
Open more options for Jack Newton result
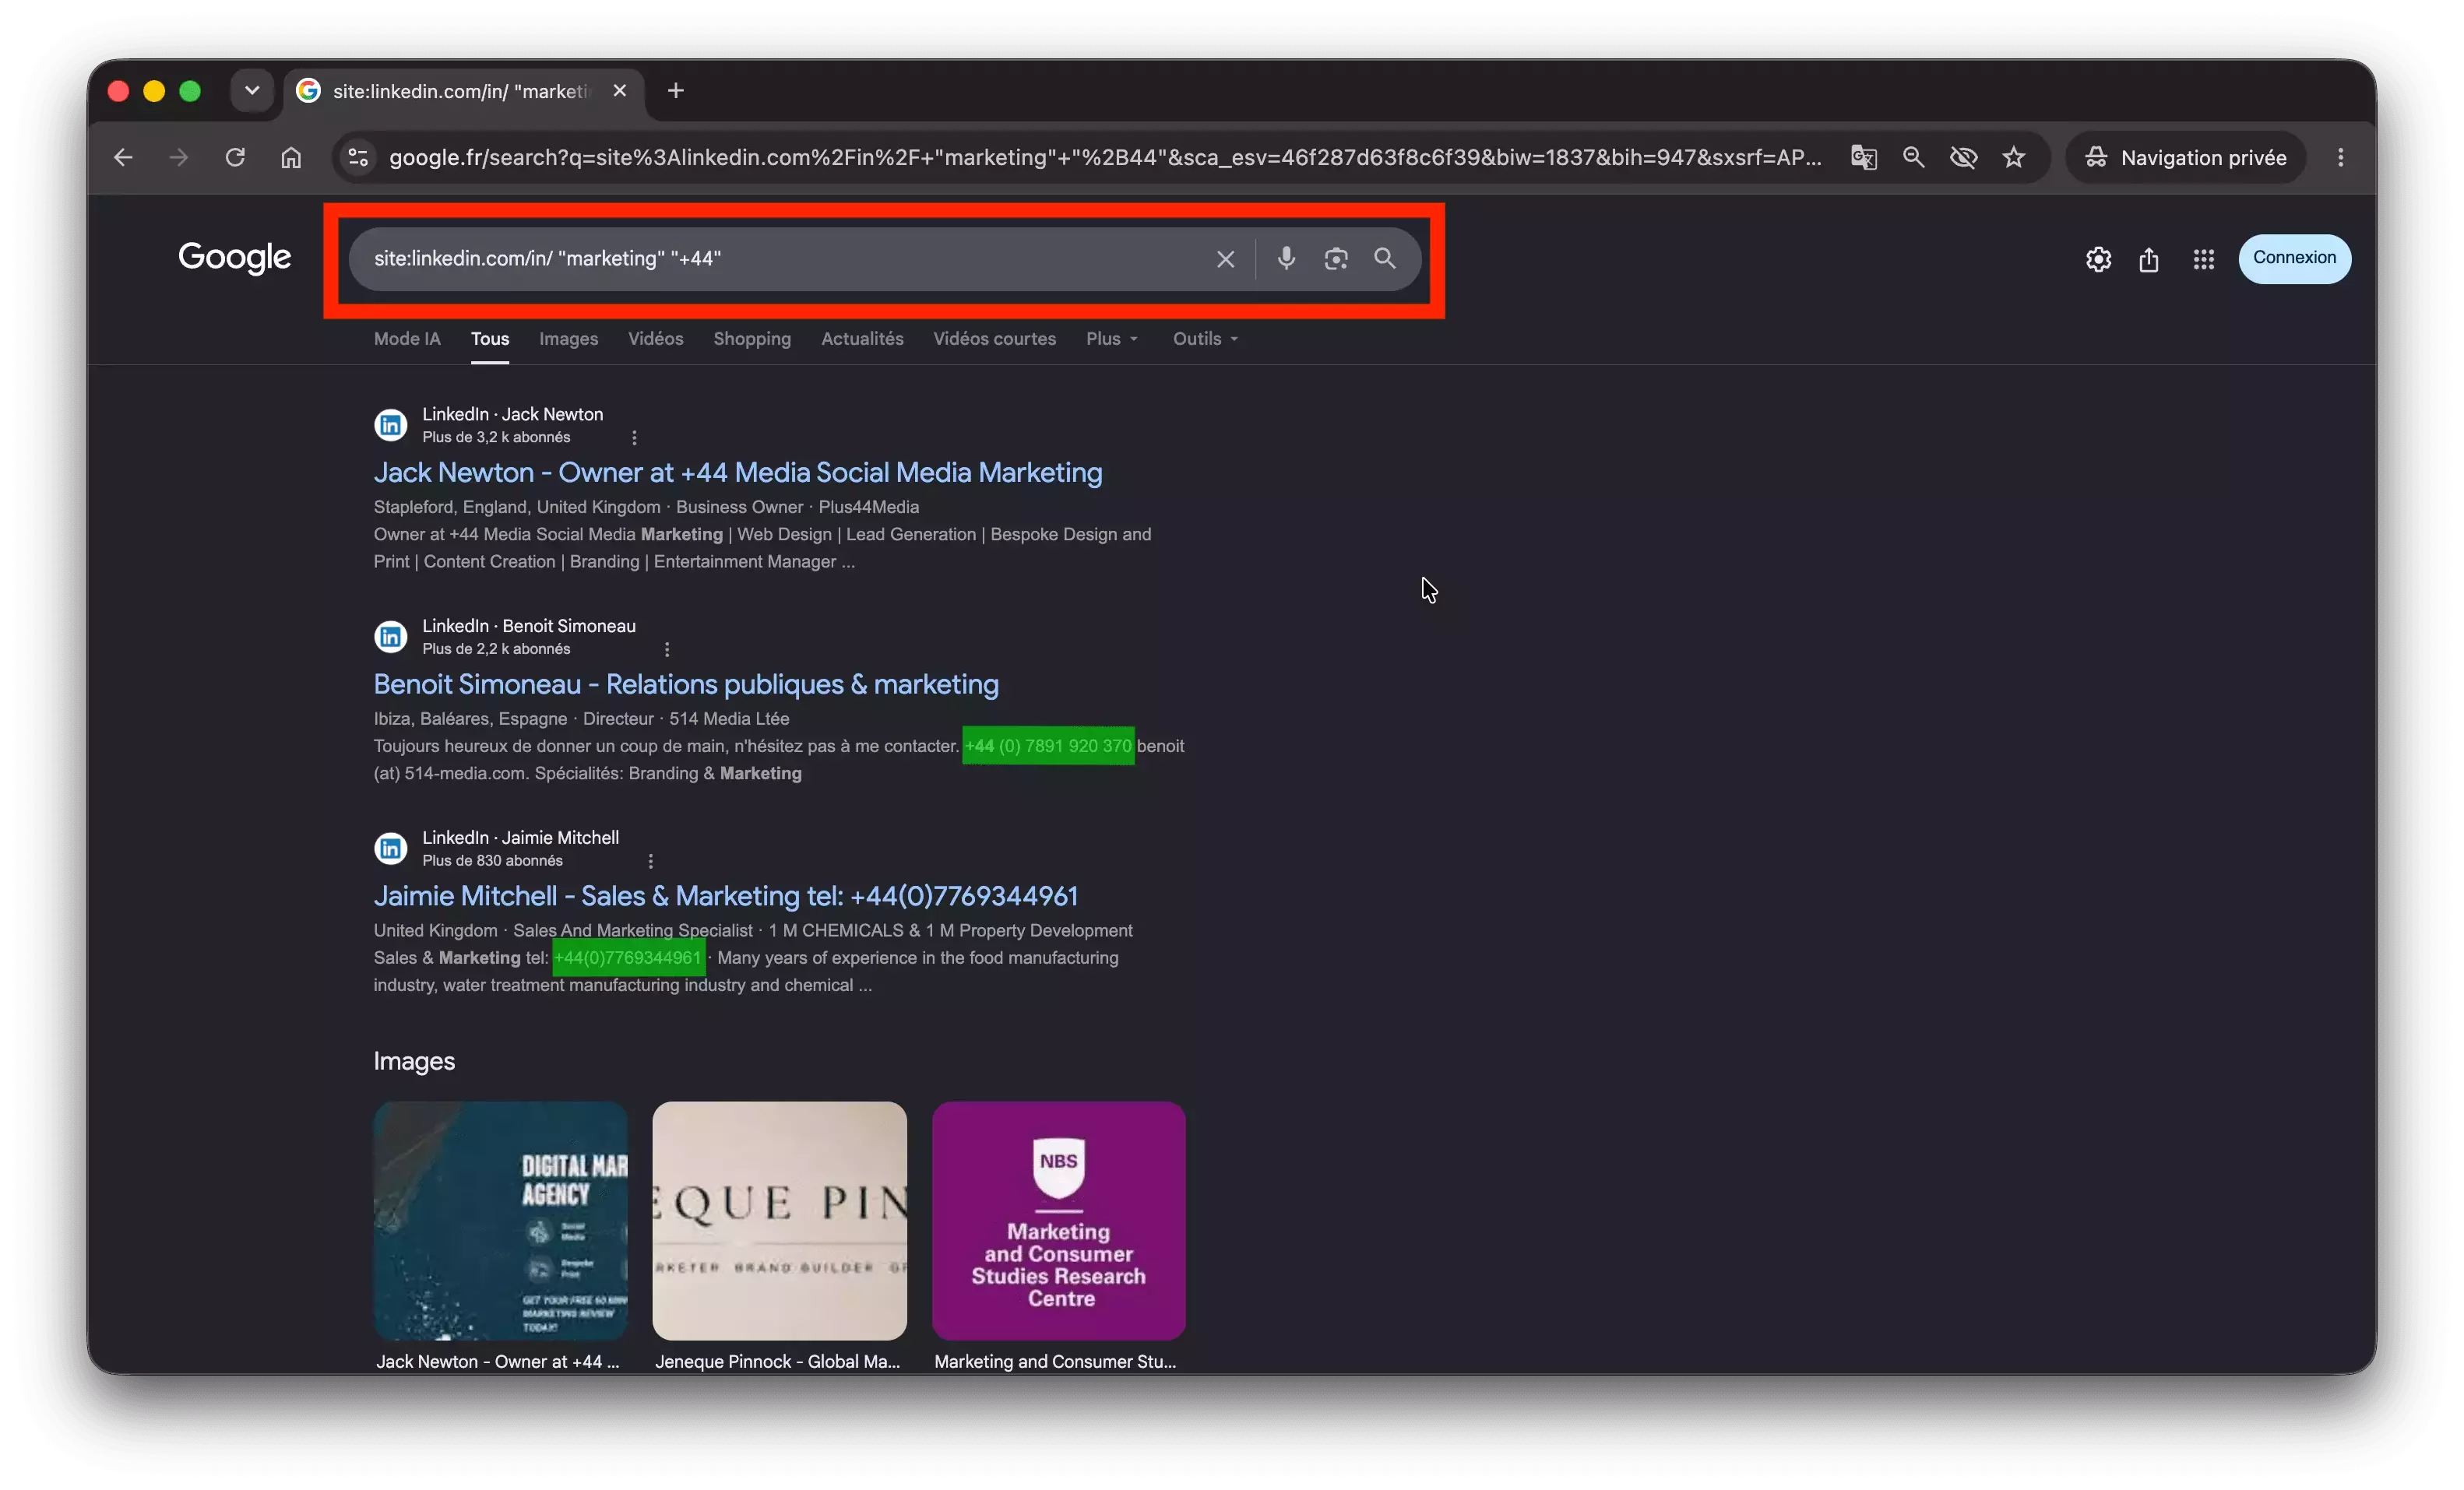[634, 438]
